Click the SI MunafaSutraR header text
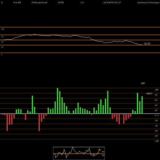Screen dimensions: 160x160 [39, 3]
